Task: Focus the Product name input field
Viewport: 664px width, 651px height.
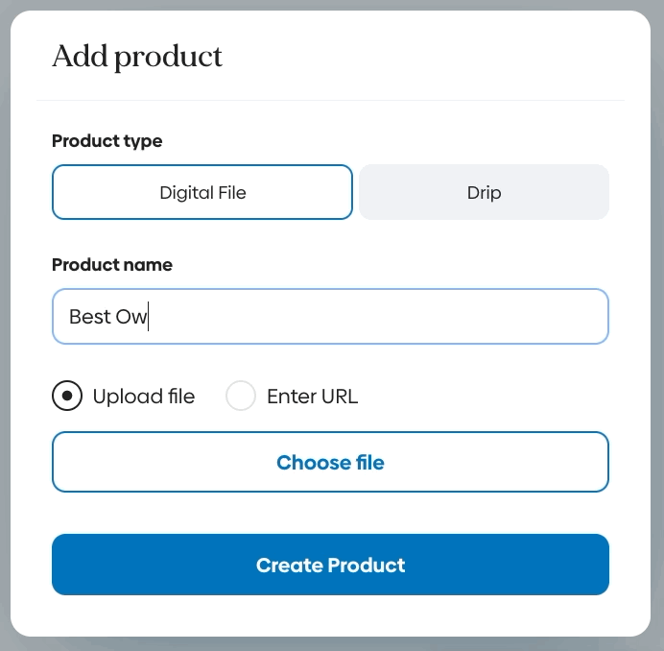Action: point(330,316)
